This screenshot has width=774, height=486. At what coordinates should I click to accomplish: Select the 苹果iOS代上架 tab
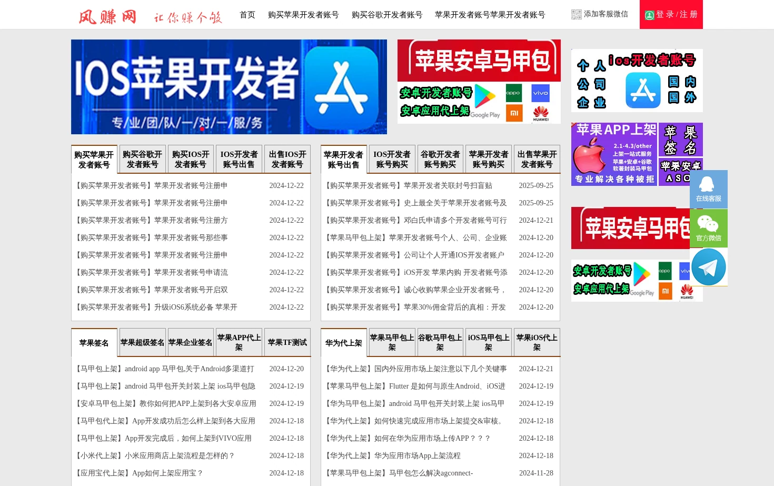[537, 342]
